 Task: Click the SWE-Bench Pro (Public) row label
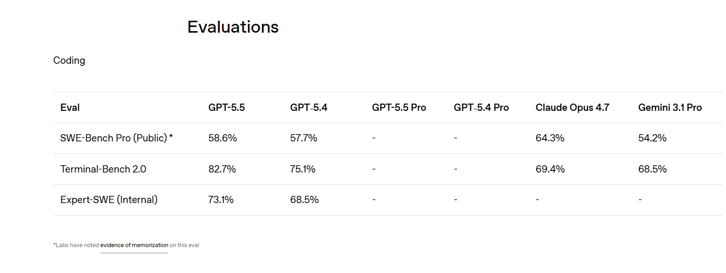point(116,138)
